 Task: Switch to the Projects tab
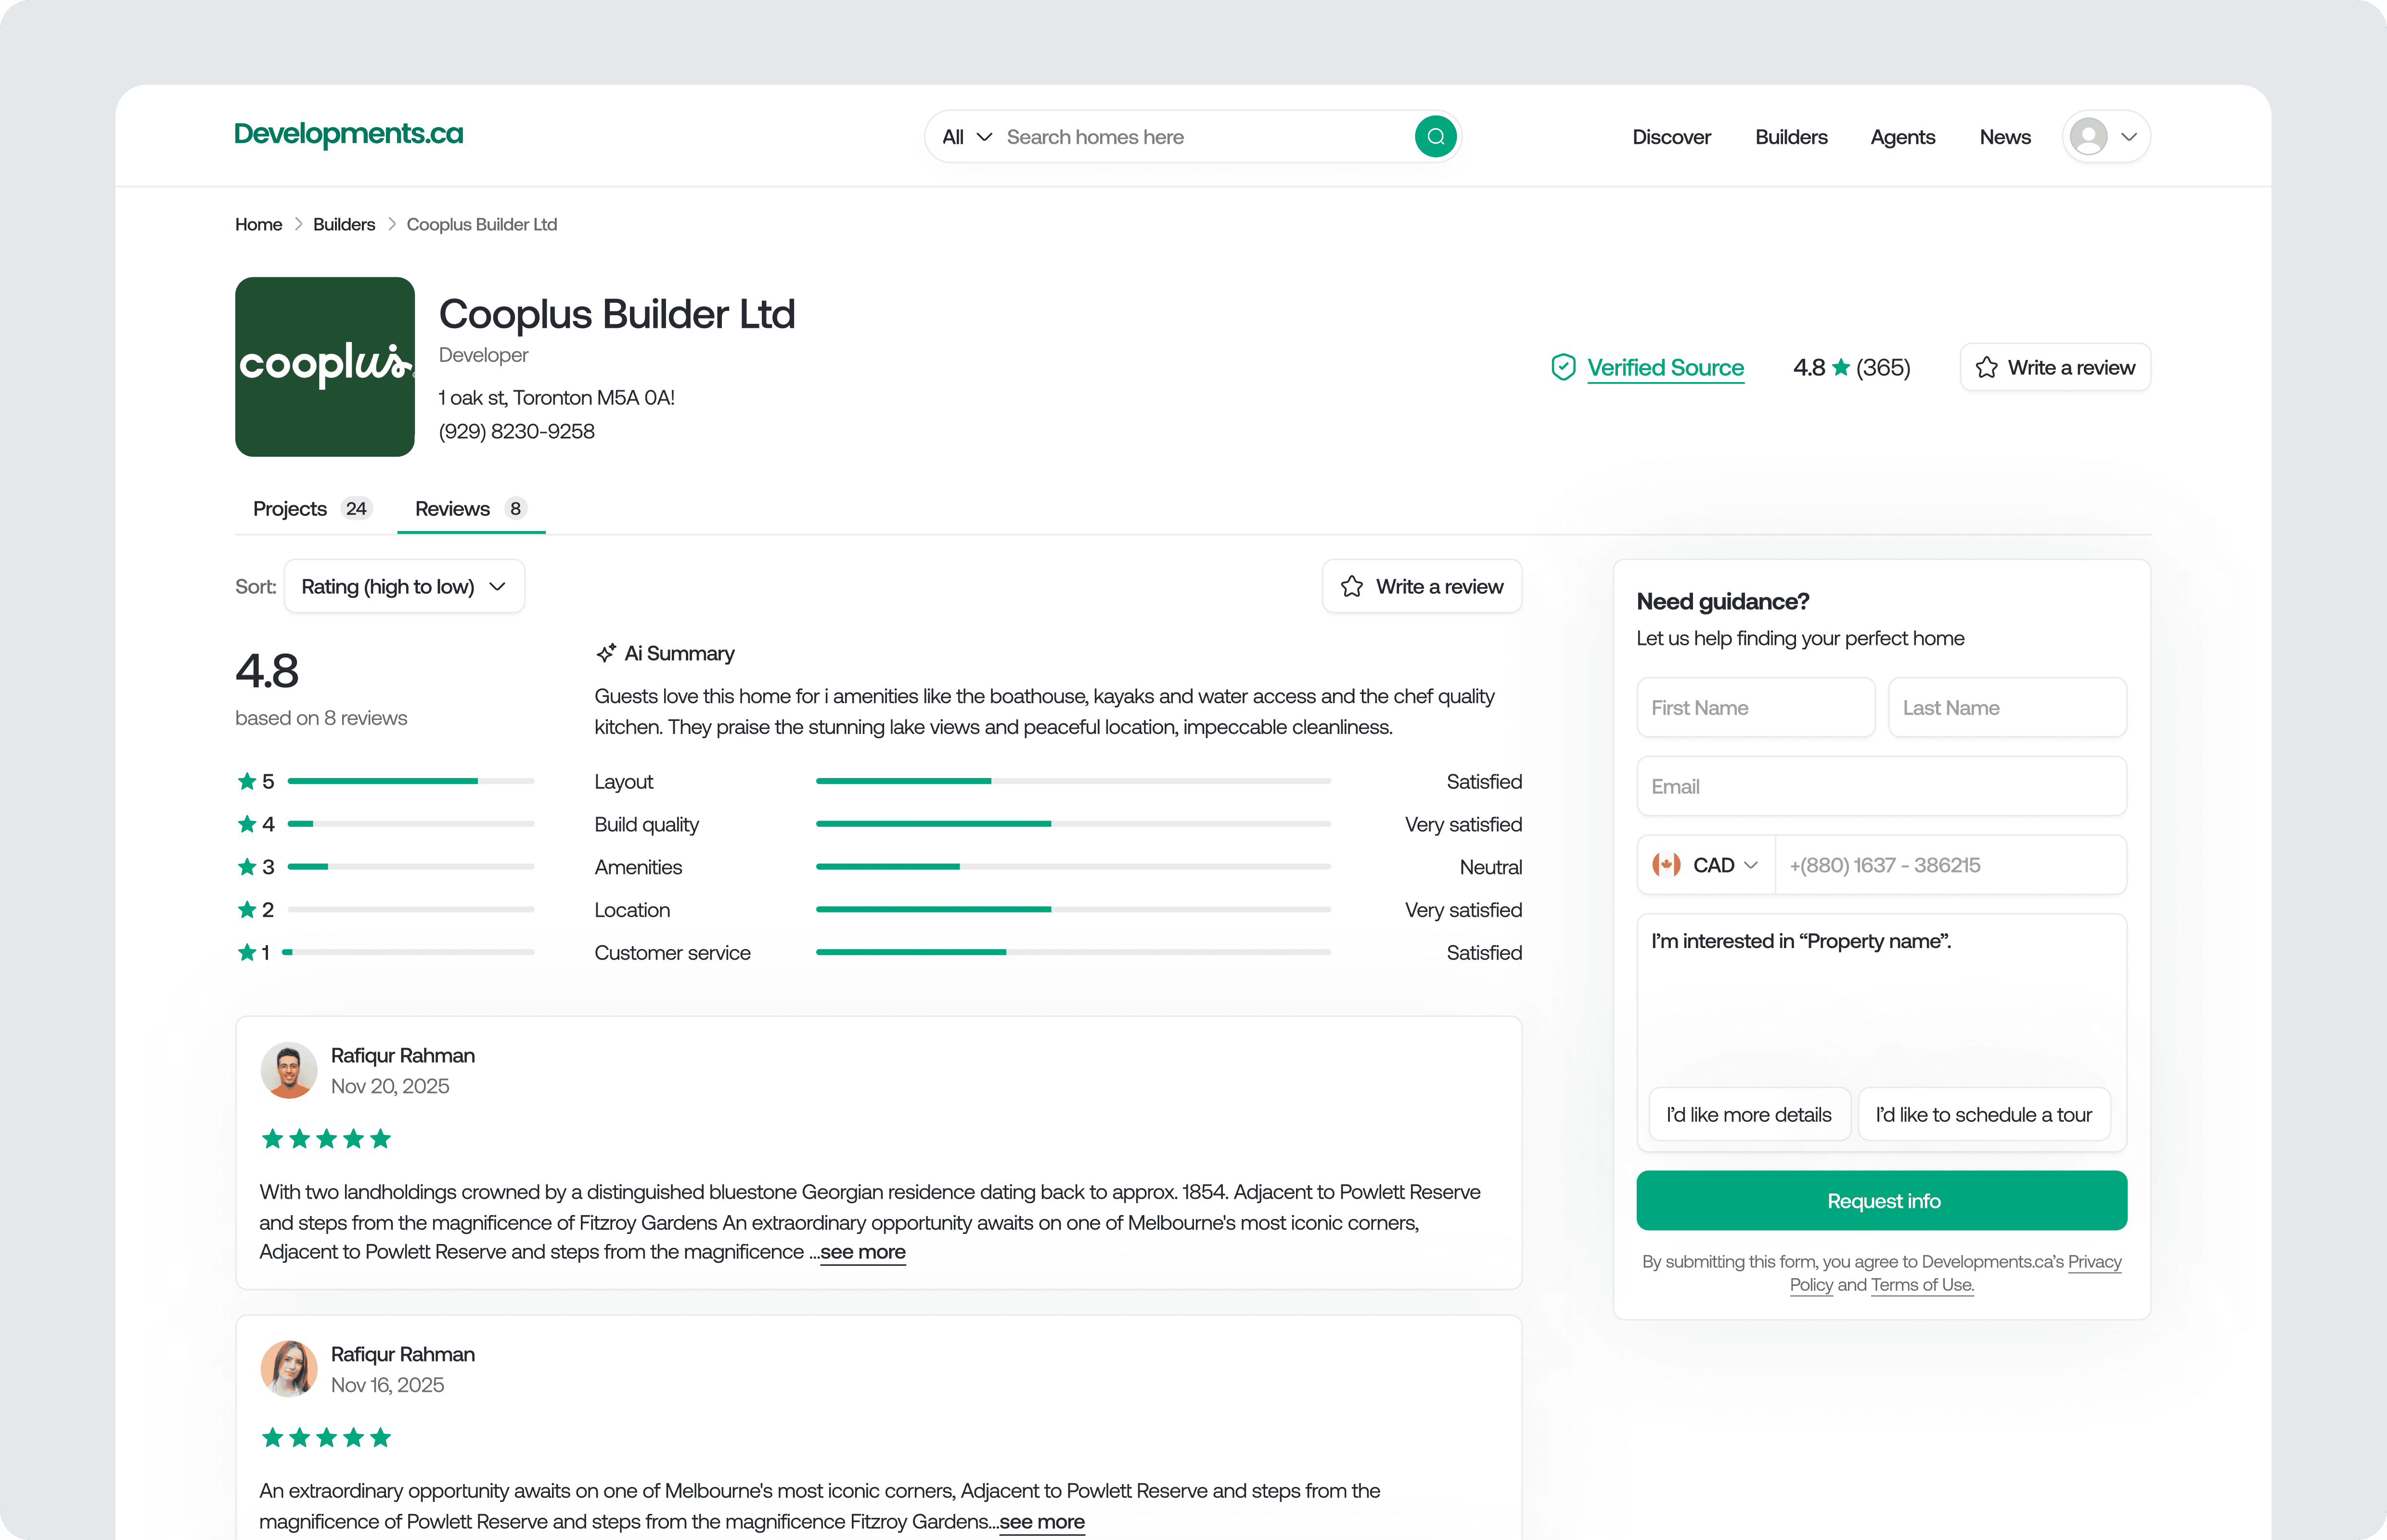click(290, 508)
